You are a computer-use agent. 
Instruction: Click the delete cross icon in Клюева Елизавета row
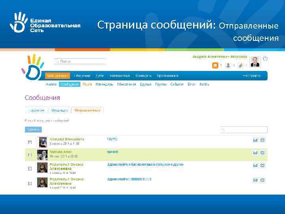(x=262, y=140)
